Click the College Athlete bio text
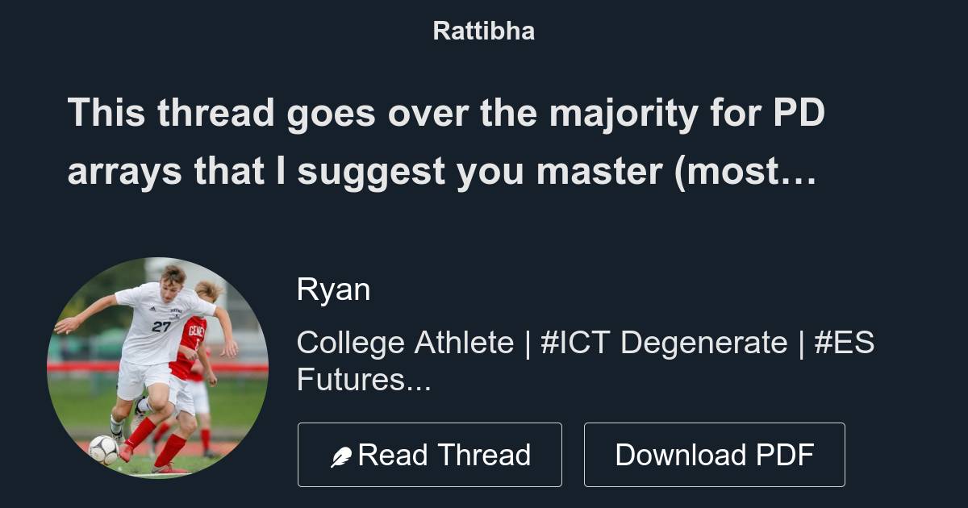Image resolution: width=968 pixels, height=508 pixels. [404, 343]
